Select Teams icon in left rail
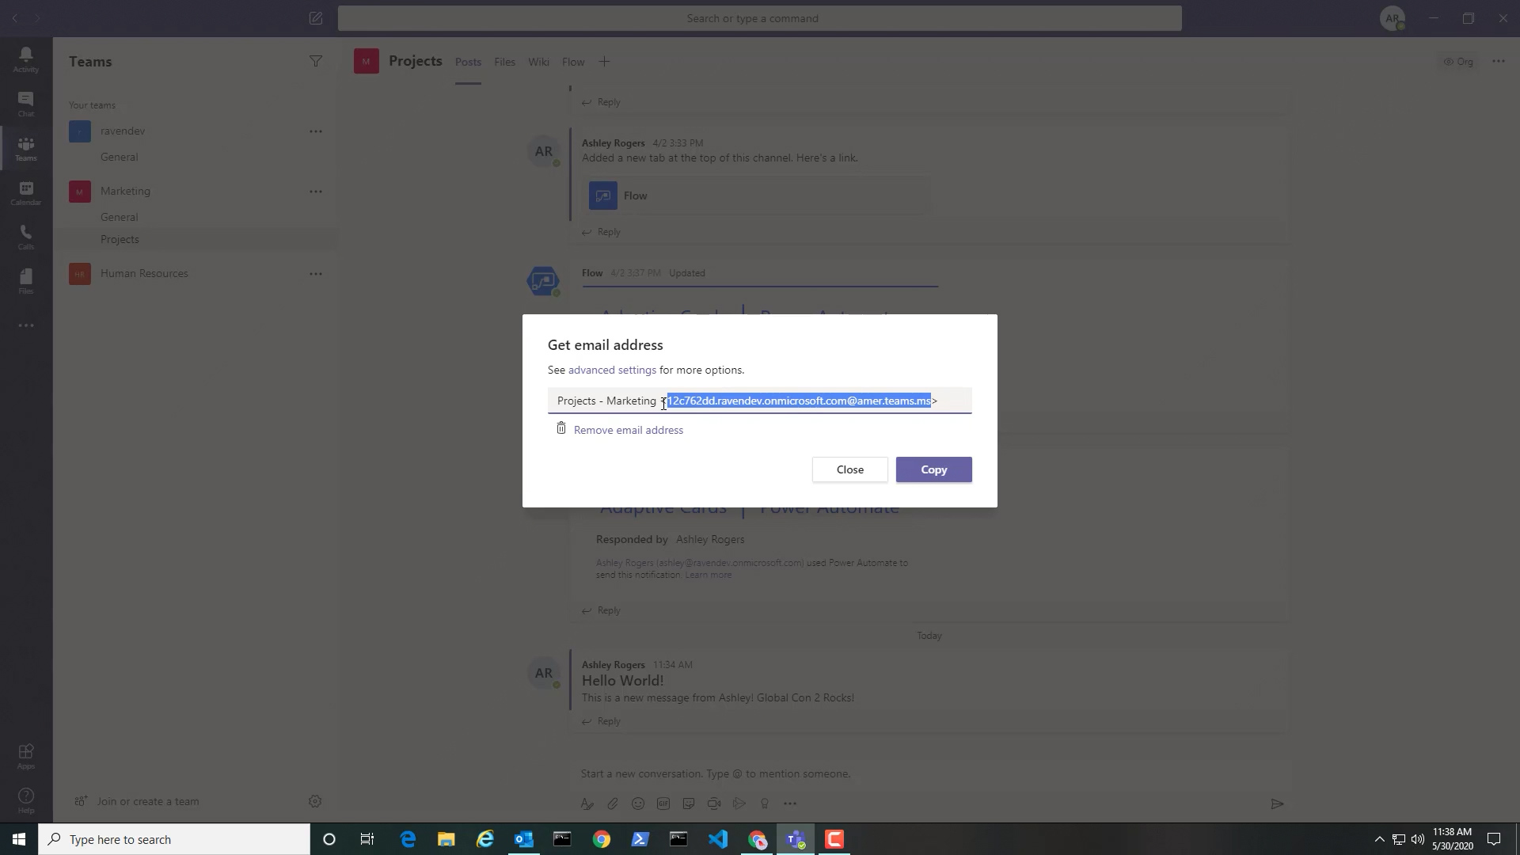This screenshot has height=855, width=1520. (x=26, y=148)
